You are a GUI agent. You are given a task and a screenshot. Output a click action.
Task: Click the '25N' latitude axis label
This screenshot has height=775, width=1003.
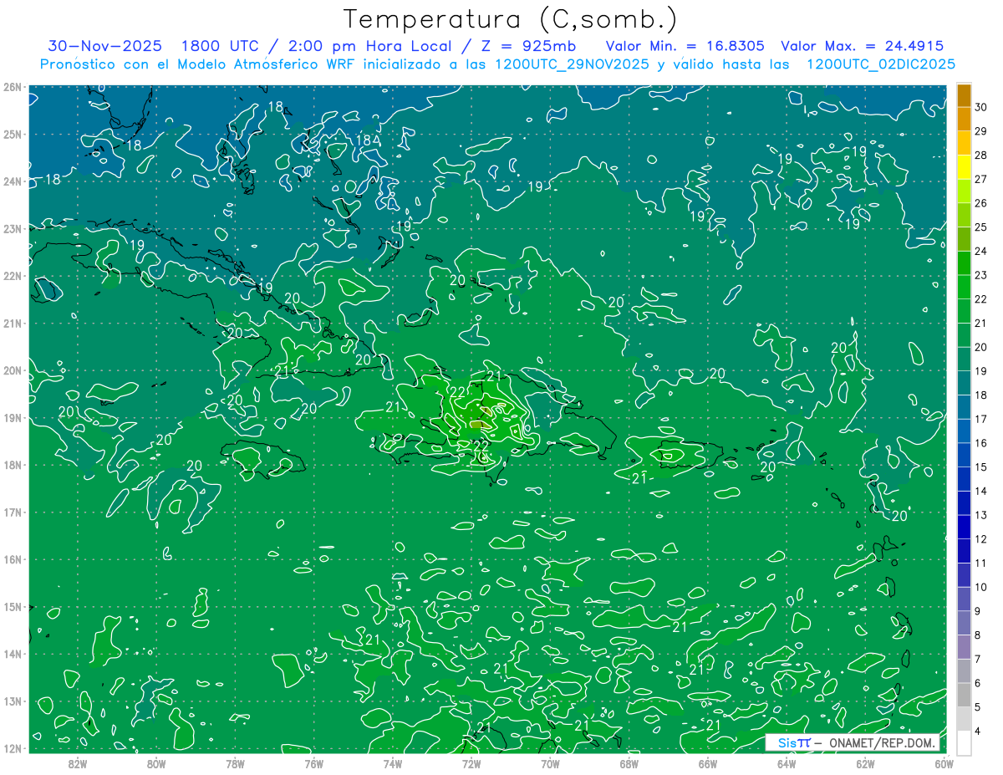tap(12, 134)
